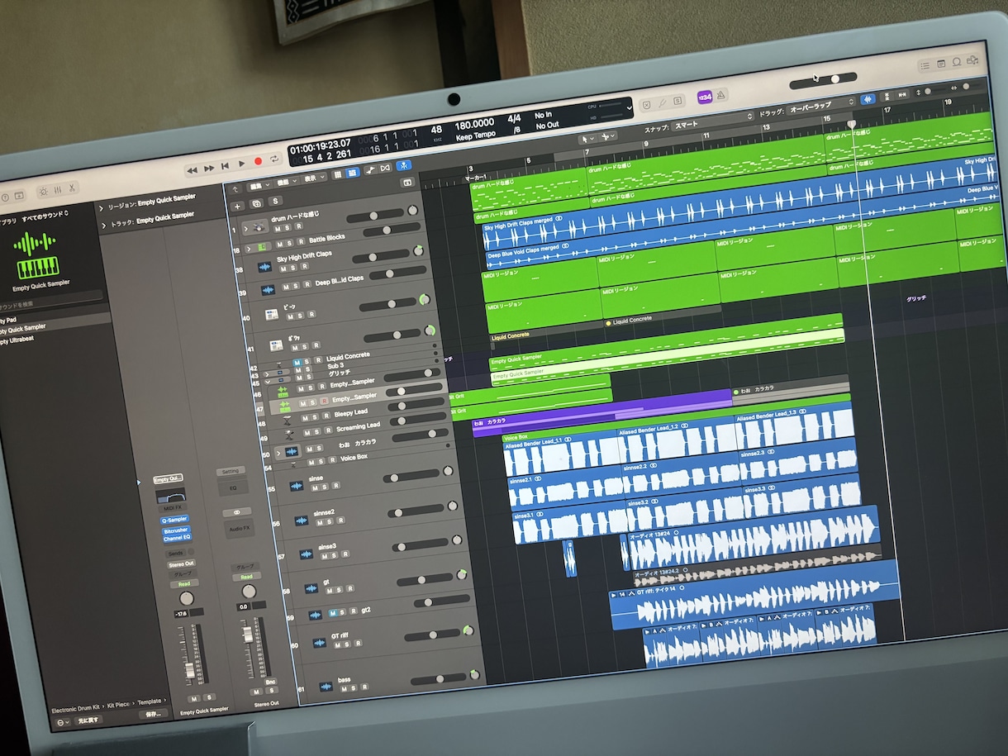Disable record on selected Empty Sampler track
The image size is (1008, 756).
pos(323,401)
